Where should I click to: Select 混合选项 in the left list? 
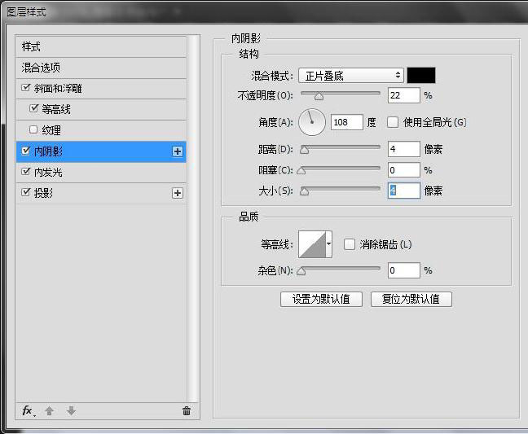coord(101,68)
